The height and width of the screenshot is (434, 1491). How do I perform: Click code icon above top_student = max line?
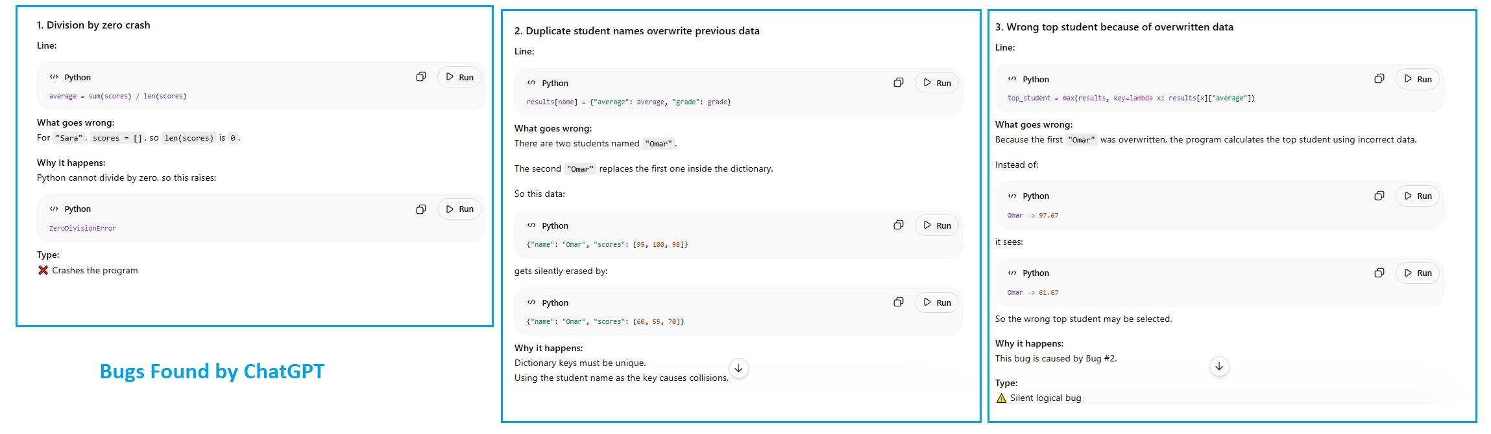[x=1012, y=79]
